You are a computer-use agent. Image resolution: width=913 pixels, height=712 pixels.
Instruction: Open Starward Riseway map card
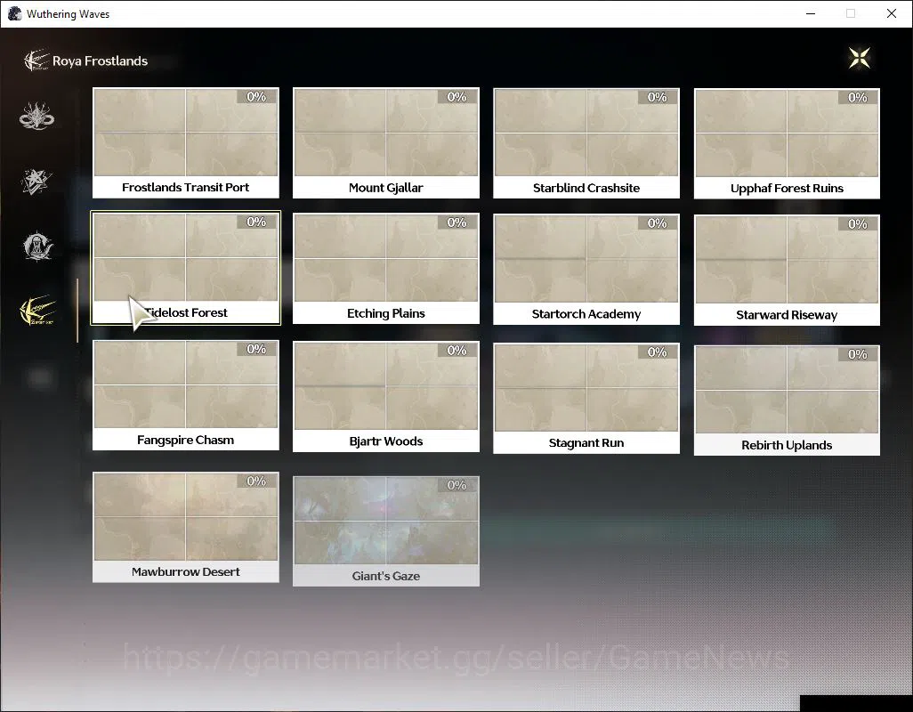tap(787, 271)
